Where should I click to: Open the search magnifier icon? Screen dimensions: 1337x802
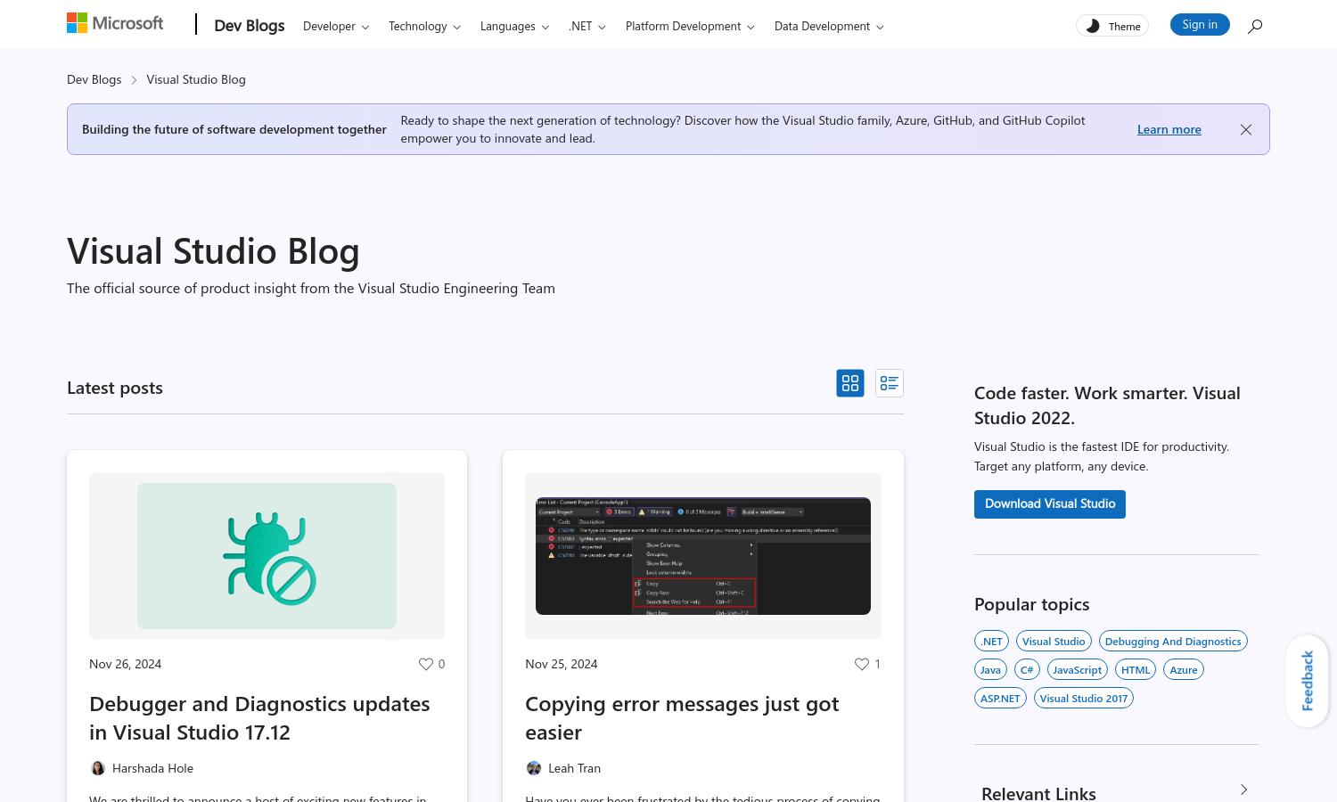tap(1255, 26)
